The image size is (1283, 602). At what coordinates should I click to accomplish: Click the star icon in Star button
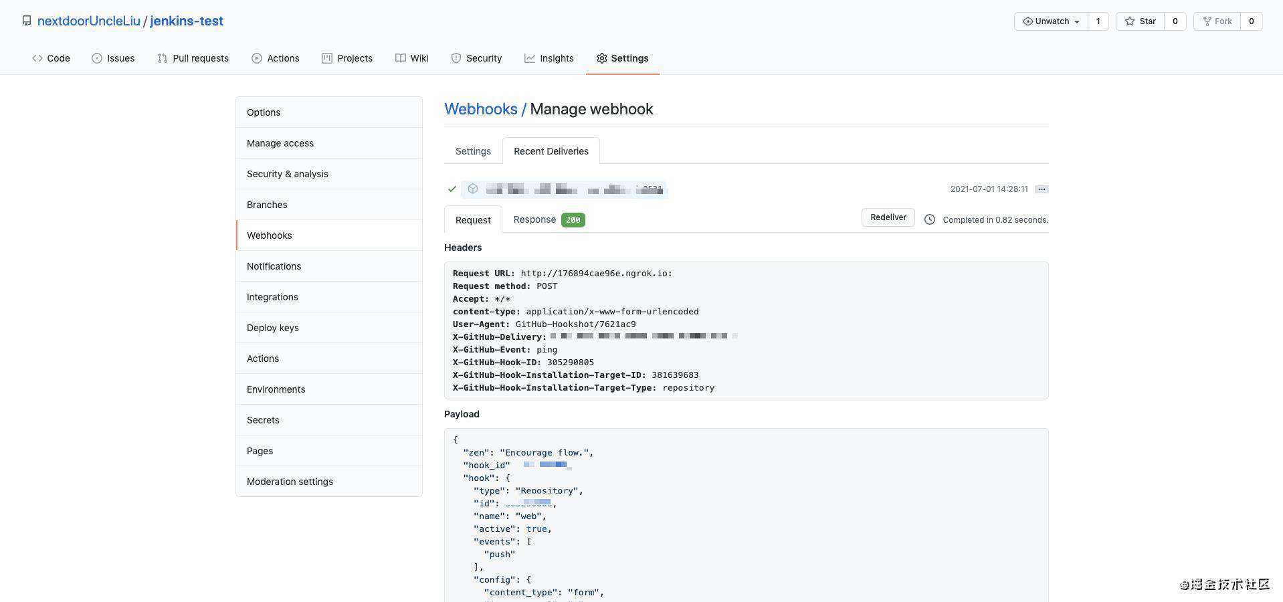tap(1130, 21)
